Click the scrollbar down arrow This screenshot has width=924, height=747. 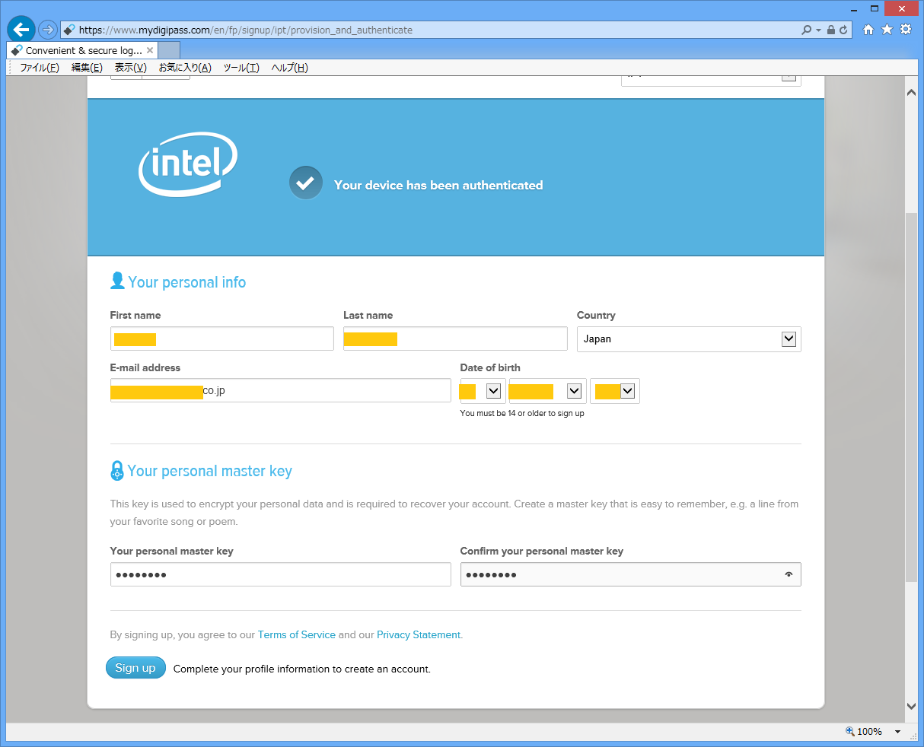[x=911, y=706]
